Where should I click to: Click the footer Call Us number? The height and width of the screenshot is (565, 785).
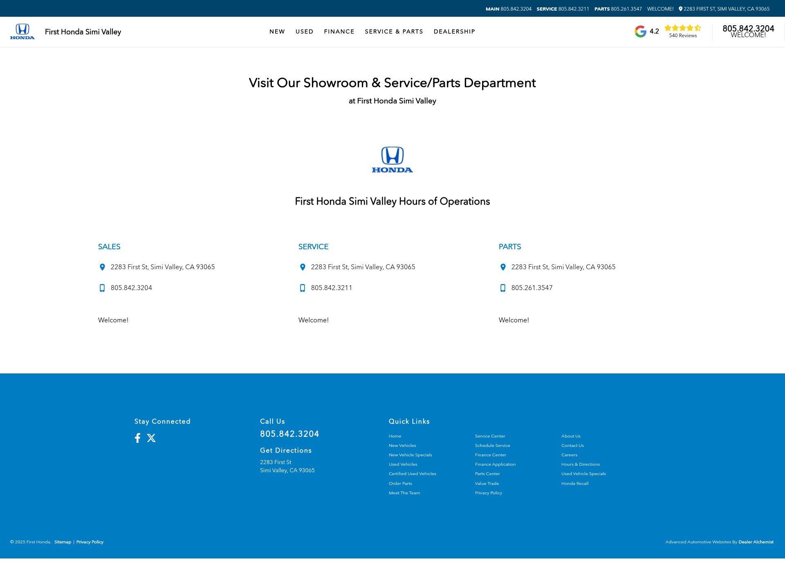(x=289, y=434)
